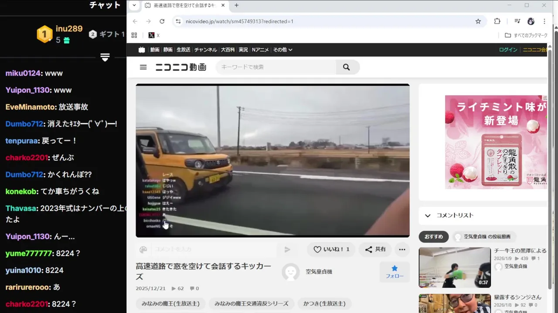Image resolution: width=558 pixels, height=313 pixels.
Task: Click the EveMinamoto chat username
Action: [x=30, y=107]
